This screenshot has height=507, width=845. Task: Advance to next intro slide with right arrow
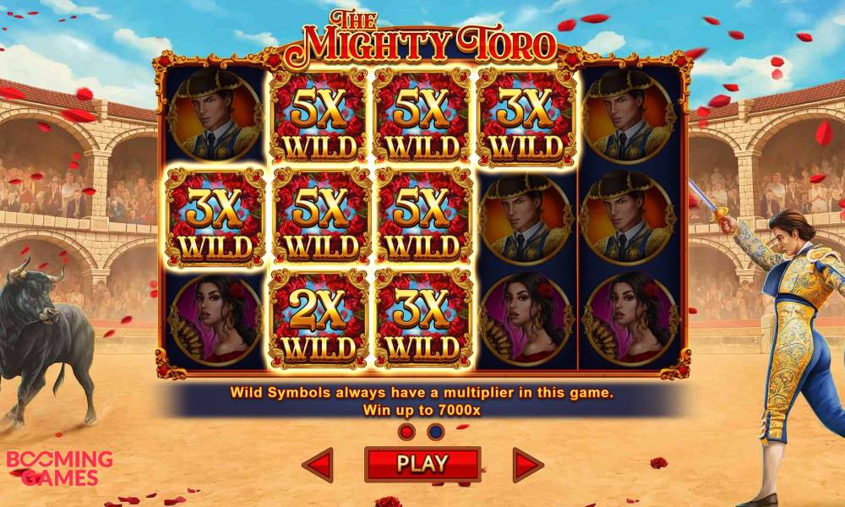click(527, 464)
